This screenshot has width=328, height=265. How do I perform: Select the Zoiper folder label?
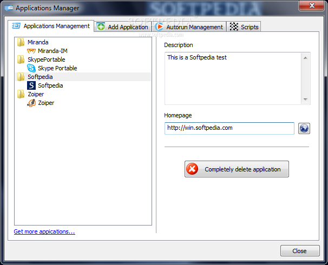point(36,94)
